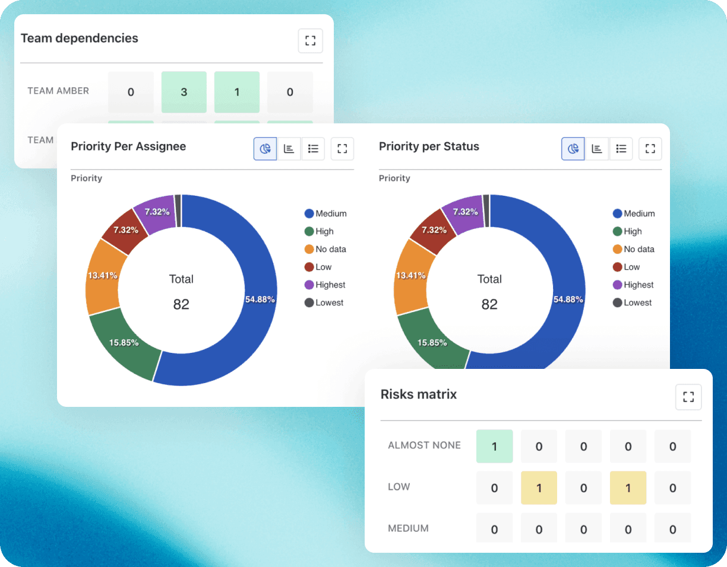Image resolution: width=727 pixels, height=567 pixels.
Task: Switch Priority per Status to bar chart view
Action: coord(597,149)
